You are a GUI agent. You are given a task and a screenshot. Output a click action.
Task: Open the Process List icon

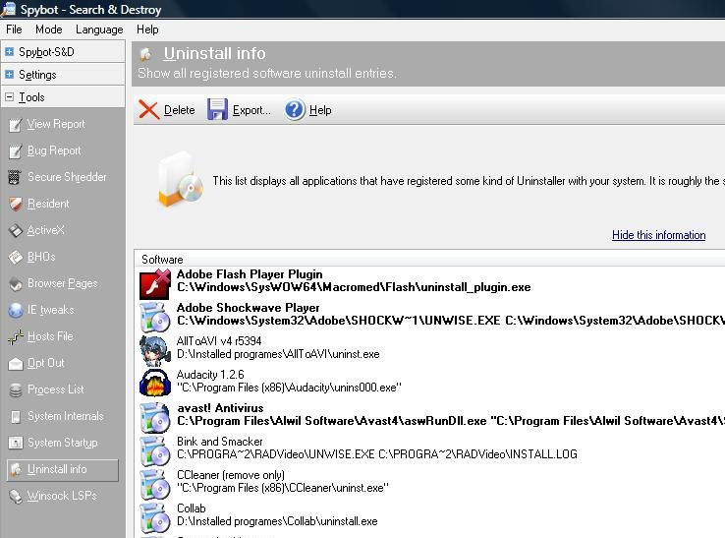(x=15, y=389)
